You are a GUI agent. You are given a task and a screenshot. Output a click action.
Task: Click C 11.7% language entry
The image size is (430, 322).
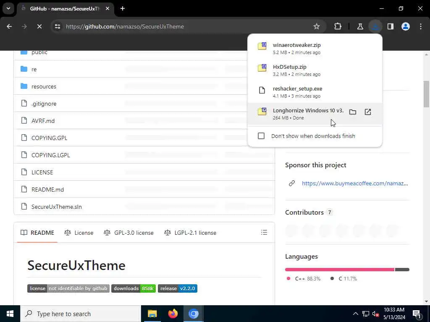(343, 278)
